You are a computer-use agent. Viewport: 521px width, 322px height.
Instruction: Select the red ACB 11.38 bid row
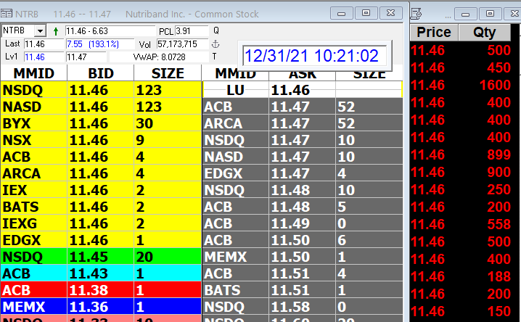[x=101, y=290]
